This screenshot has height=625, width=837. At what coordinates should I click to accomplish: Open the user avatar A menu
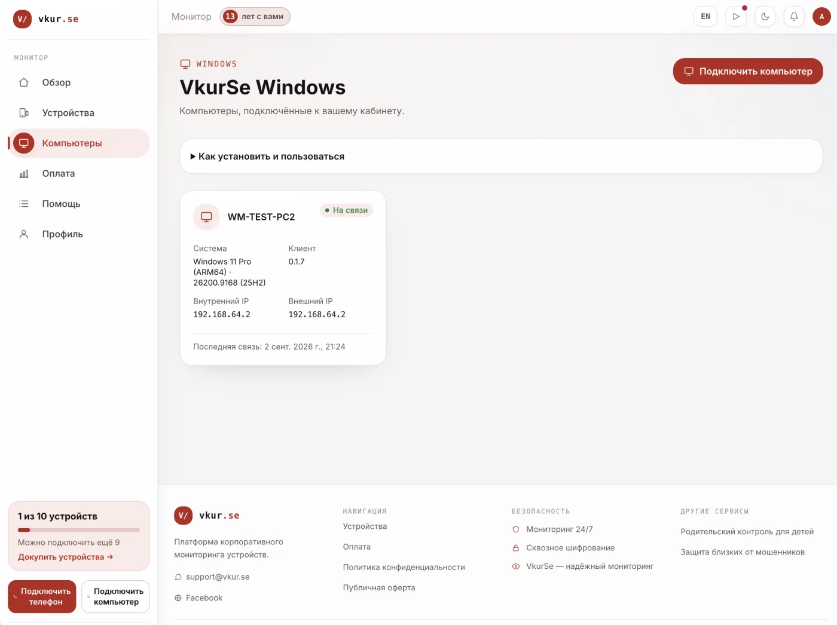click(x=821, y=17)
